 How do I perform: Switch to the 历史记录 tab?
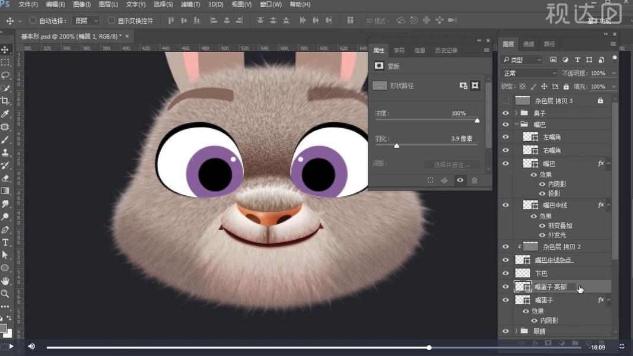click(x=446, y=50)
